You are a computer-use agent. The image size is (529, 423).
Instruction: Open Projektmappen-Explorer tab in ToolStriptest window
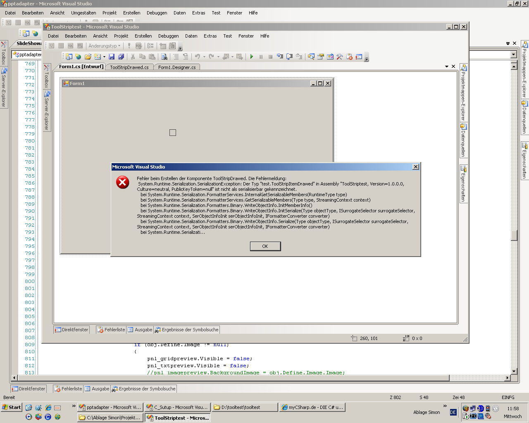pos(463,93)
